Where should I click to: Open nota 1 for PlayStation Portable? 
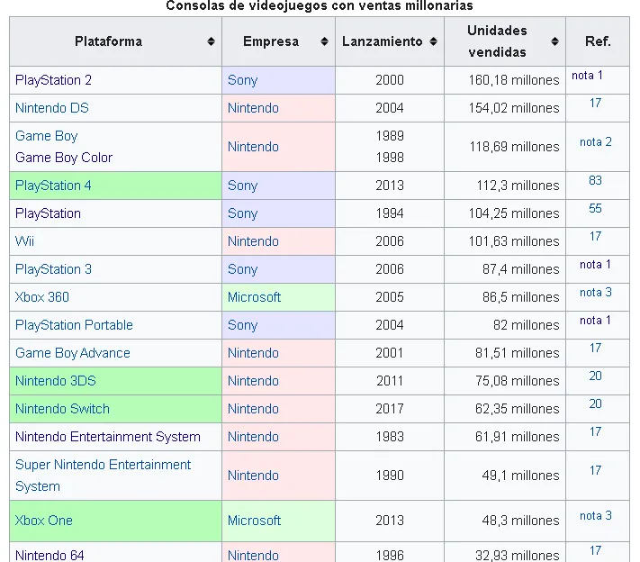click(595, 321)
